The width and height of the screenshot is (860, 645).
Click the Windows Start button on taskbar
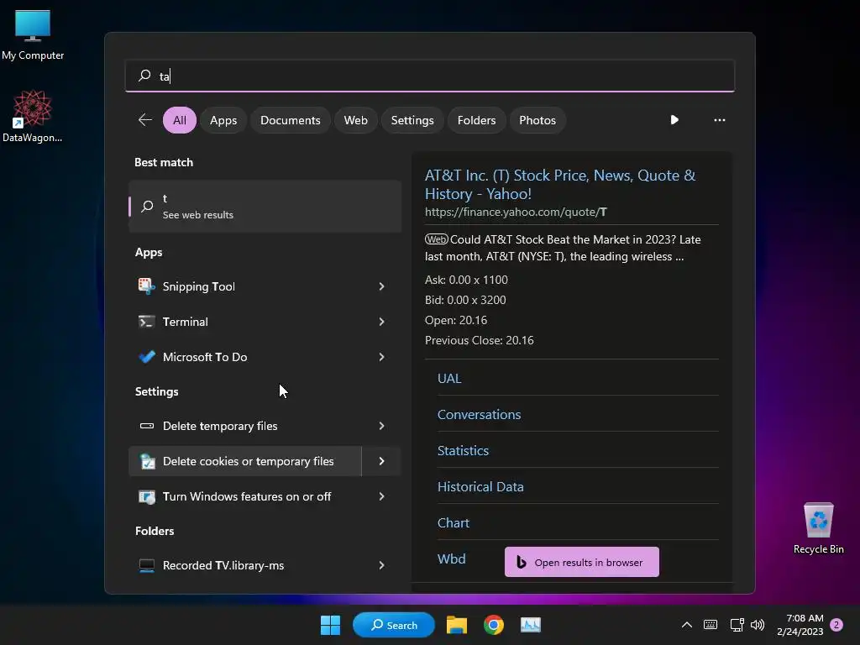click(x=330, y=625)
